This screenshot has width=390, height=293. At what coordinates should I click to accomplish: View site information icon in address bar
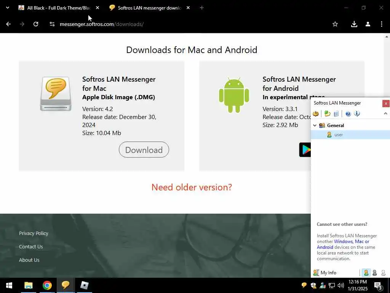coord(52,24)
